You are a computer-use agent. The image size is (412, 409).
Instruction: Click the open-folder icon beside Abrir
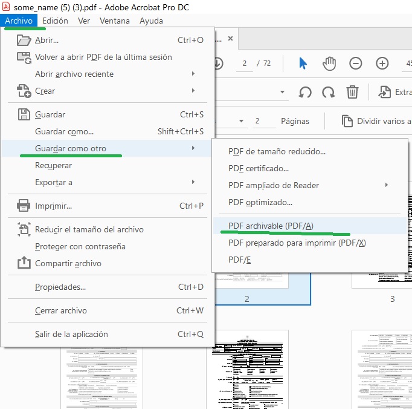[24, 40]
